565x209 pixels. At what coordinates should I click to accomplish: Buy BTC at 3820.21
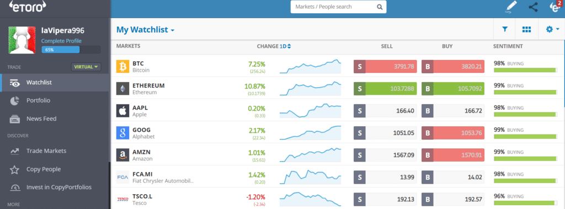[x=453, y=67]
